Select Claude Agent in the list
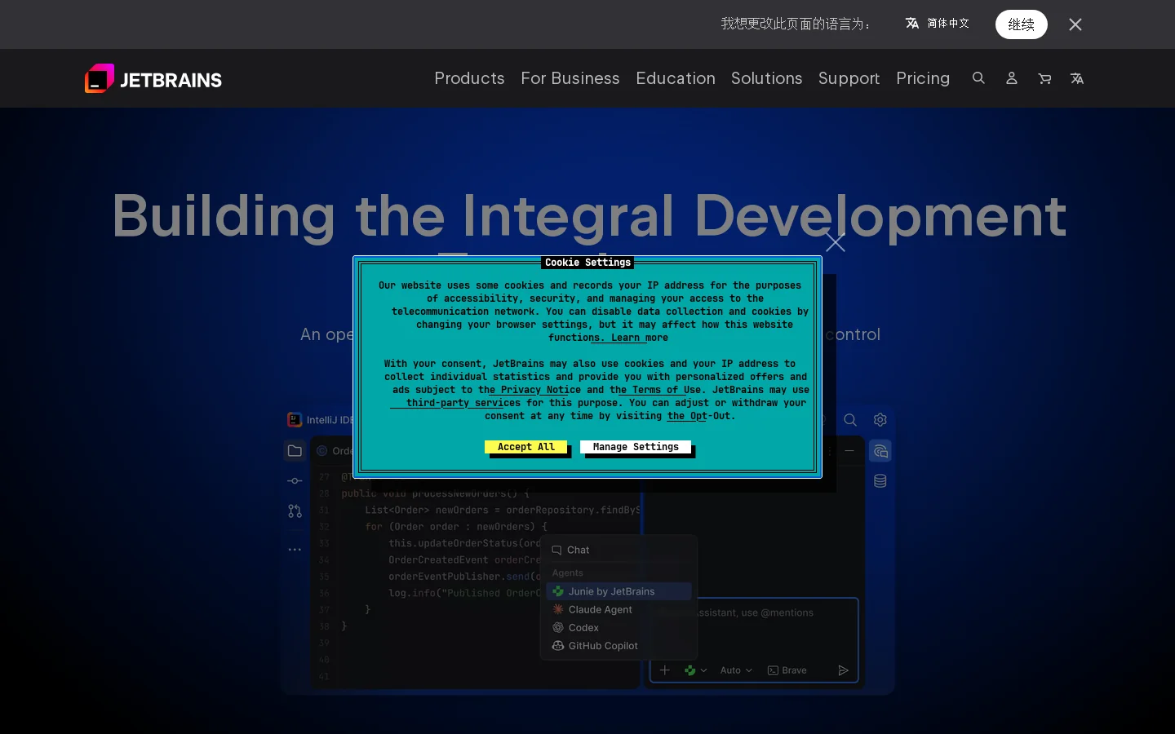This screenshot has width=1175, height=734. pyautogui.click(x=619, y=609)
